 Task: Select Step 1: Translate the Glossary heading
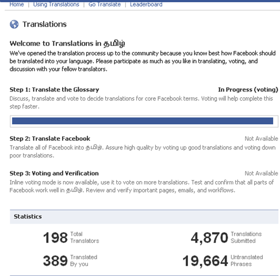pyautogui.click(x=55, y=90)
